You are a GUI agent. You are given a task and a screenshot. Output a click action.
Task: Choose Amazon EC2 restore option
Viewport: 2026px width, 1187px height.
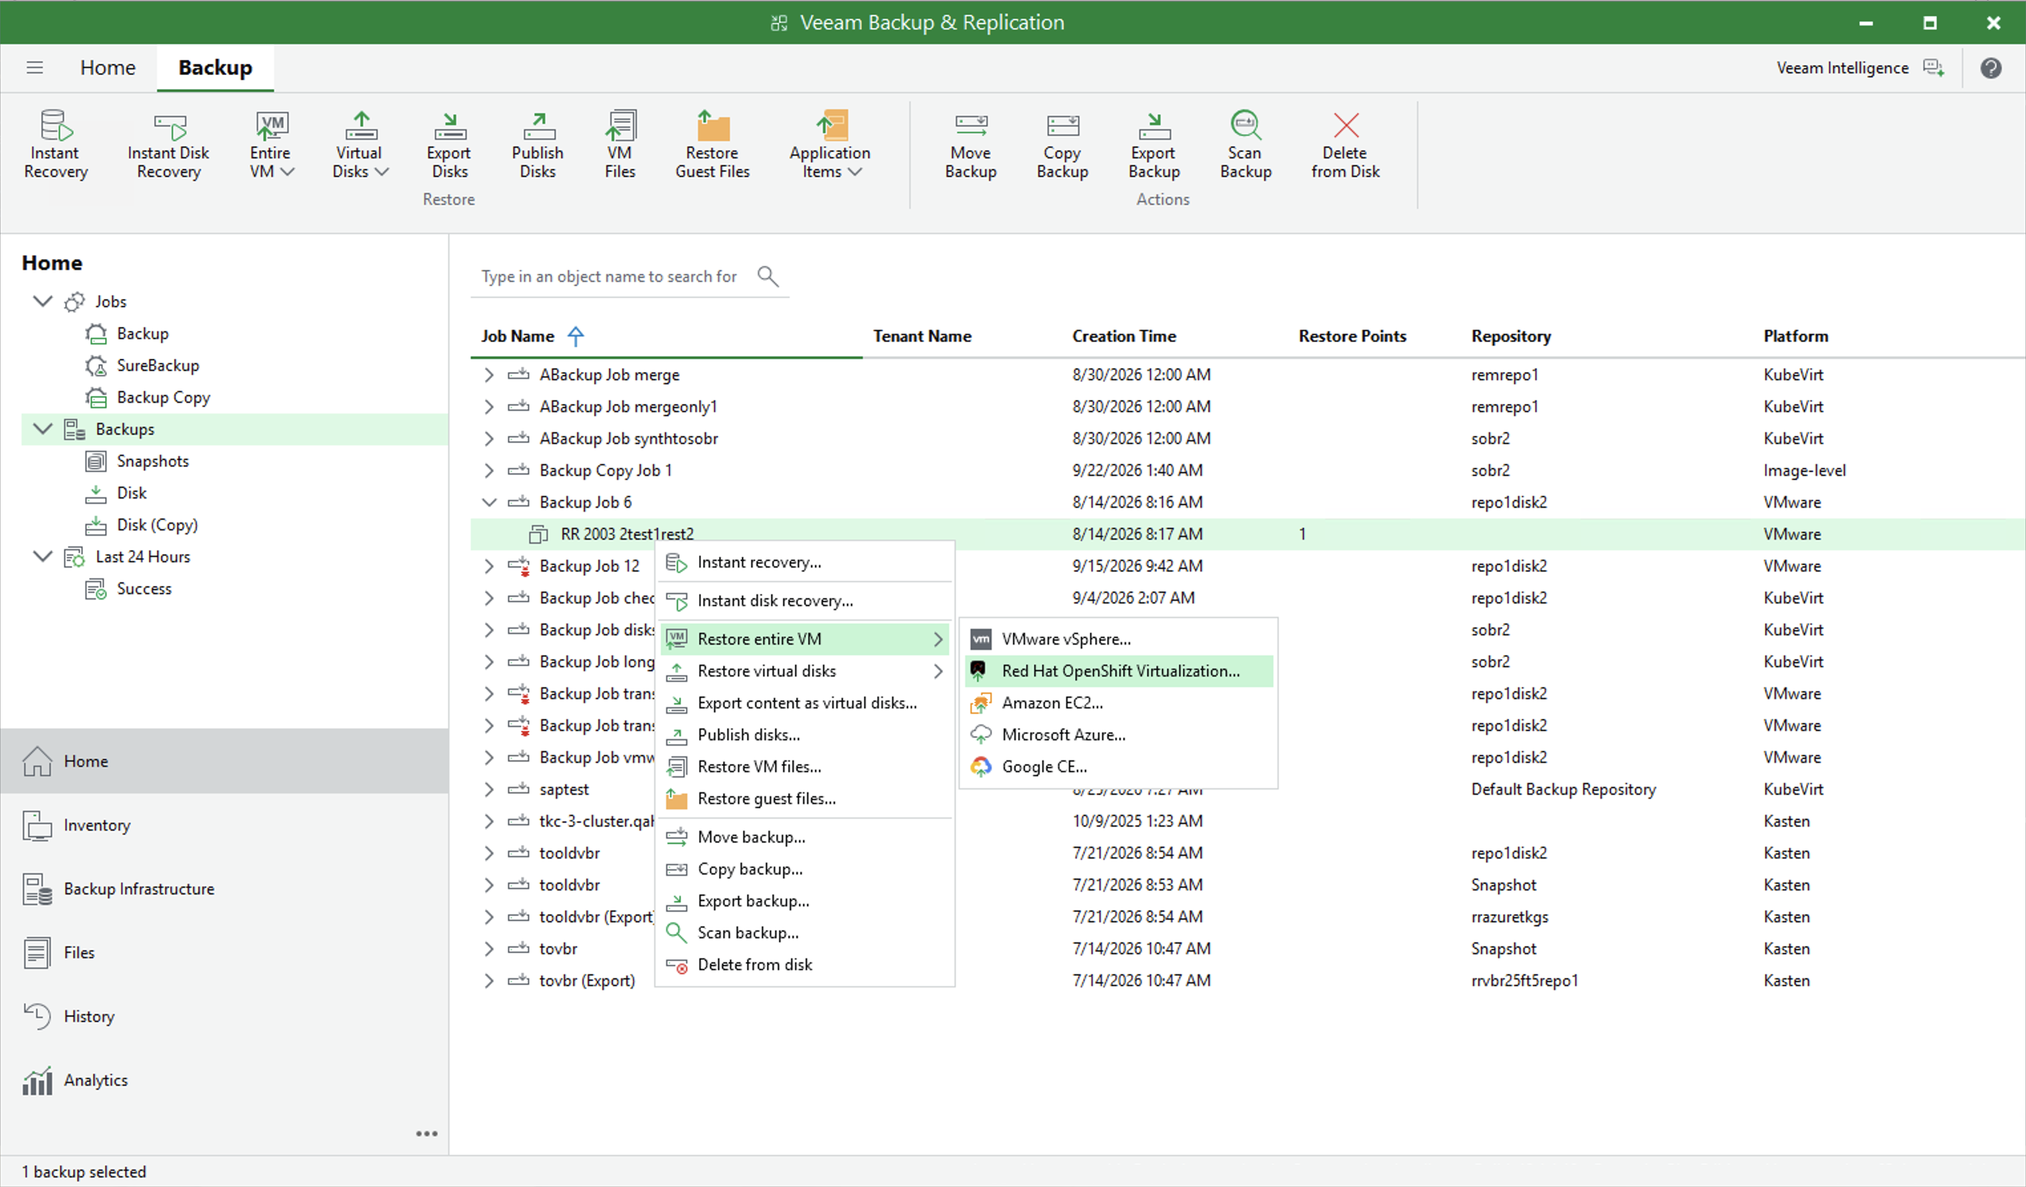tap(1118, 703)
